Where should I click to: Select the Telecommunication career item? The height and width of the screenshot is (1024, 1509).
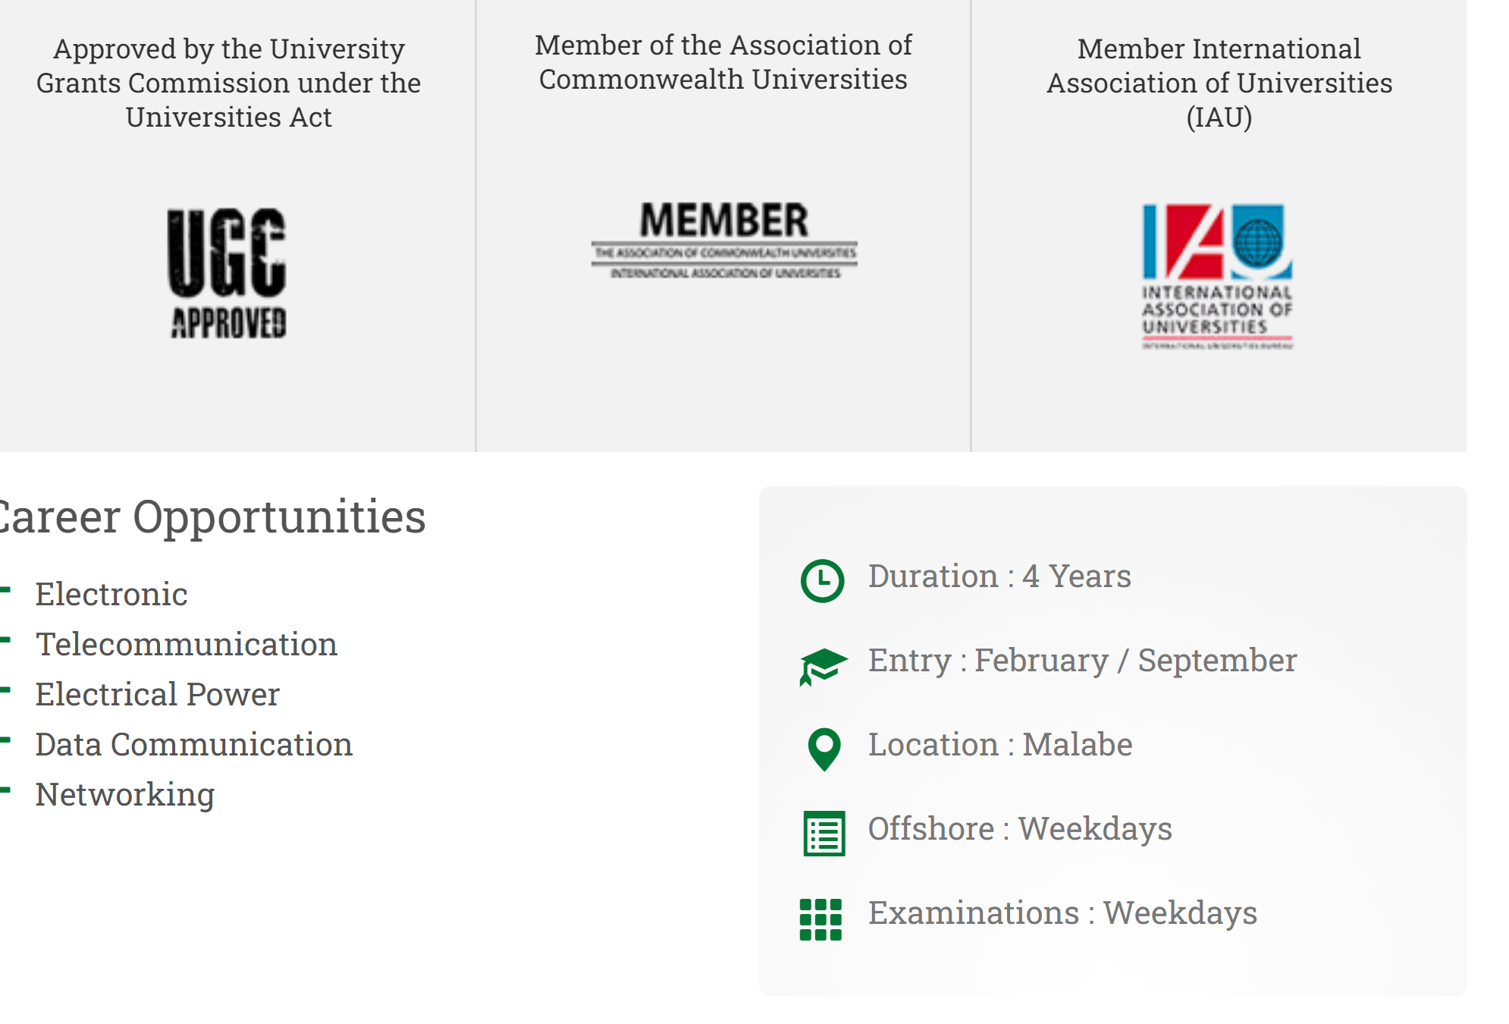(187, 644)
